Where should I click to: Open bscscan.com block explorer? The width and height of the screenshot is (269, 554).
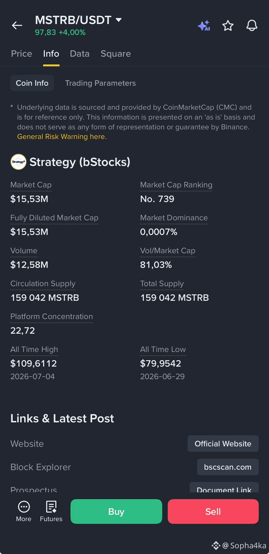[228, 467]
